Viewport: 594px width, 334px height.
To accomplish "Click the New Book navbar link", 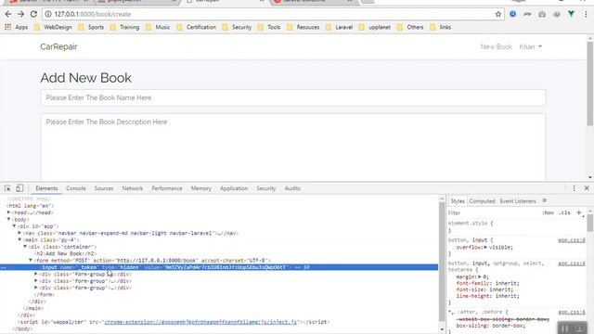I will coord(497,46).
